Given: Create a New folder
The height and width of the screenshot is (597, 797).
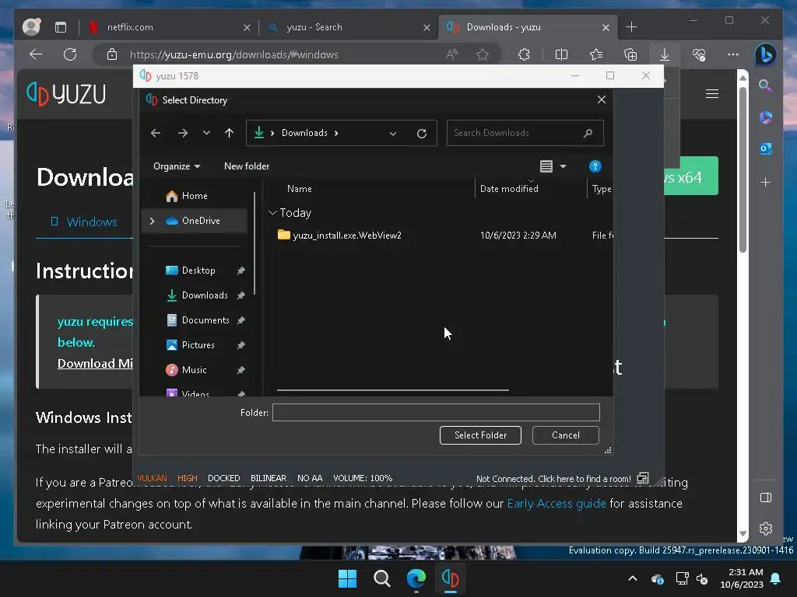Looking at the screenshot, I should point(247,166).
